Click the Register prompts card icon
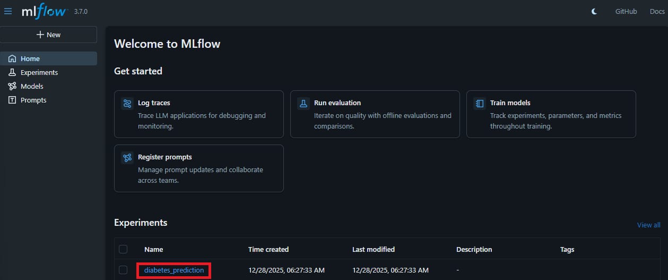This screenshot has width=668, height=280. click(127, 158)
